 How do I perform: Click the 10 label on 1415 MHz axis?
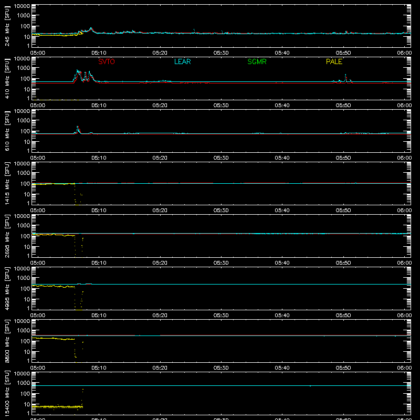tap(27, 194)
